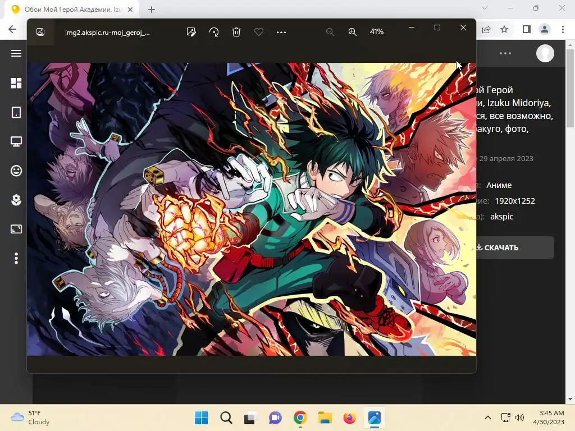Maximize the Photos window
Image resolution: width=575 pixels, height=431 pixels.
point(437,27)
